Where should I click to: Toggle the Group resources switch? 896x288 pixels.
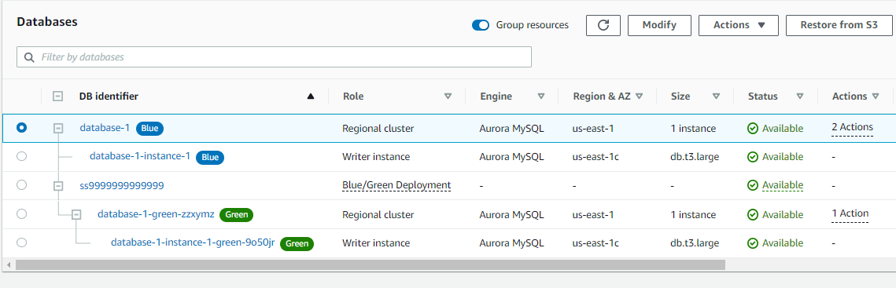[x=481, y=25]
